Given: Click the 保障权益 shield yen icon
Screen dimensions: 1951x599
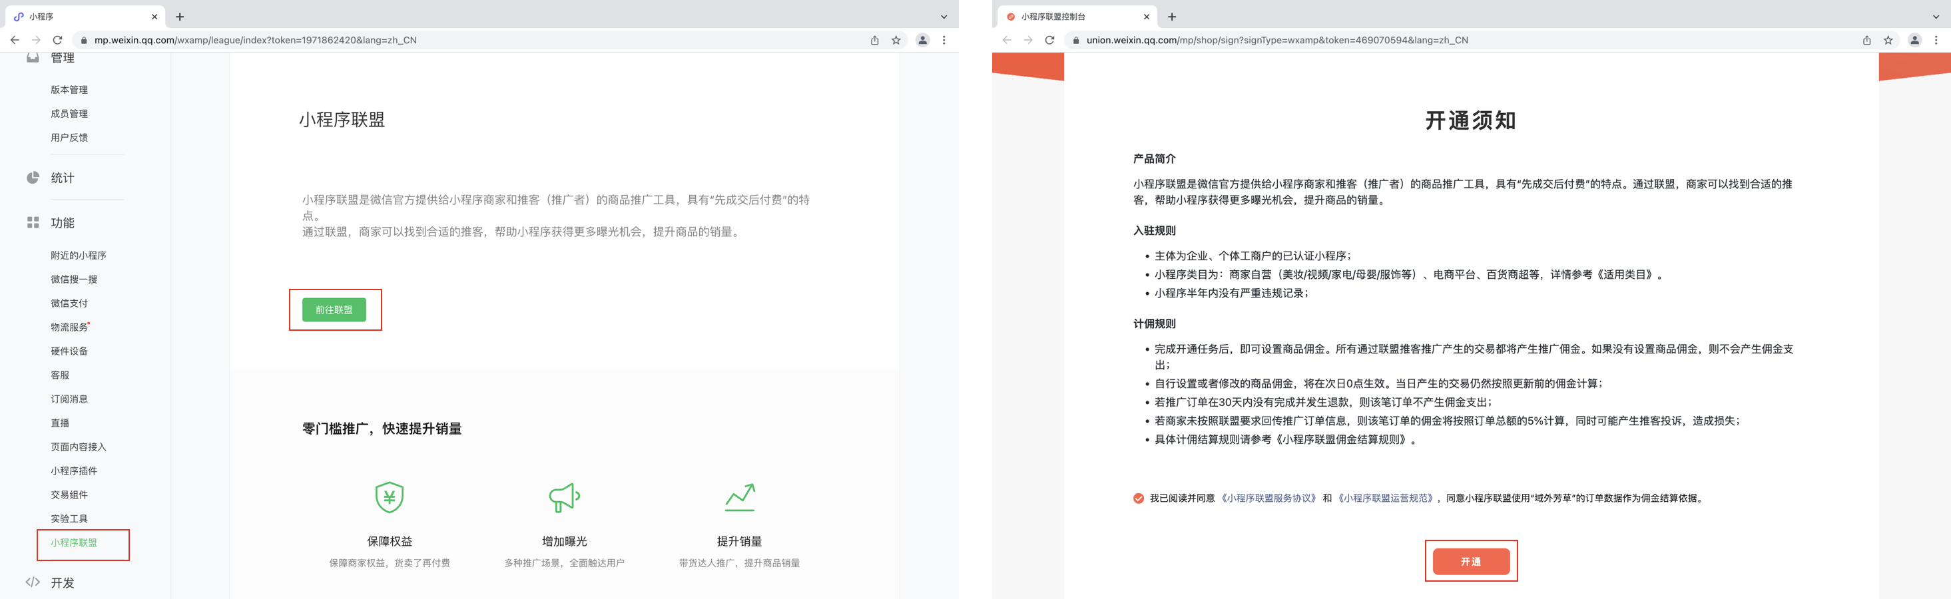Looking at the screenshot, I should [390, 498].
